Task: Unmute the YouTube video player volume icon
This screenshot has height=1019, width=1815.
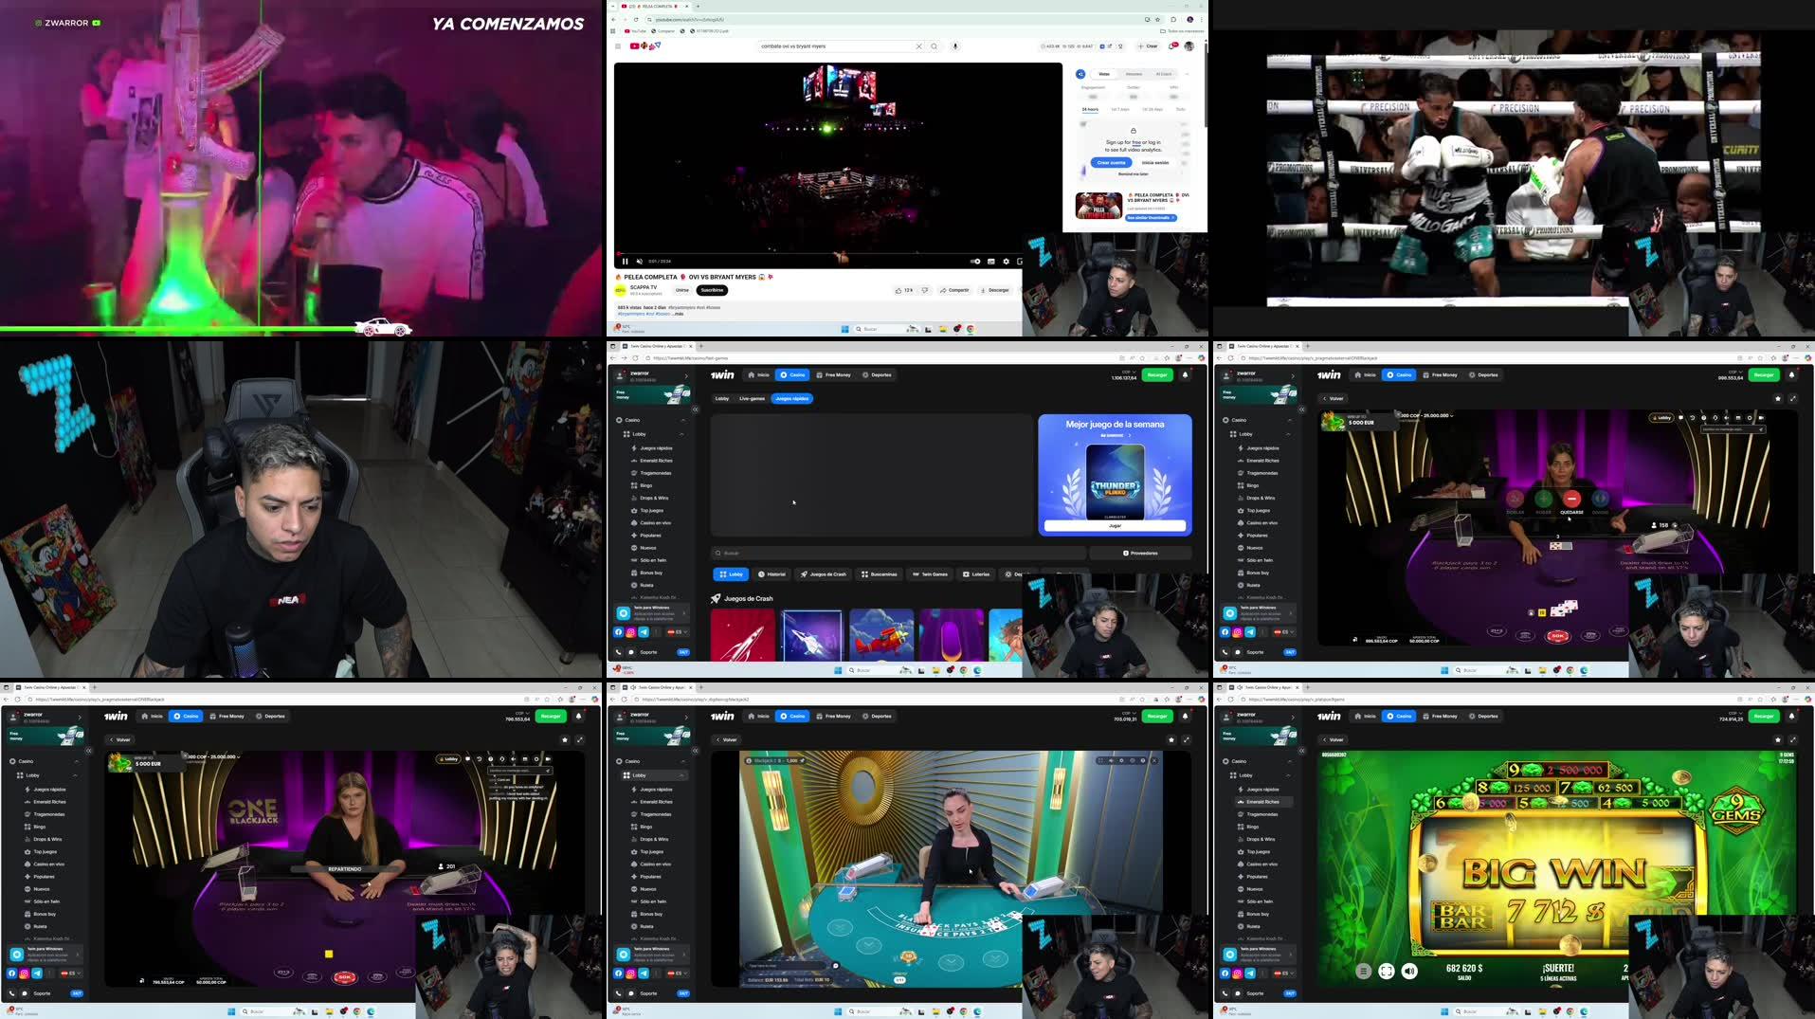Action: pyautogui.click(x=639, y=262)
